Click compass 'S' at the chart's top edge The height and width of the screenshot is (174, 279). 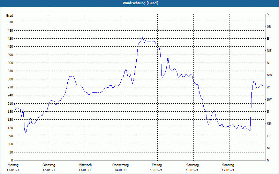(x=268, y=14)
